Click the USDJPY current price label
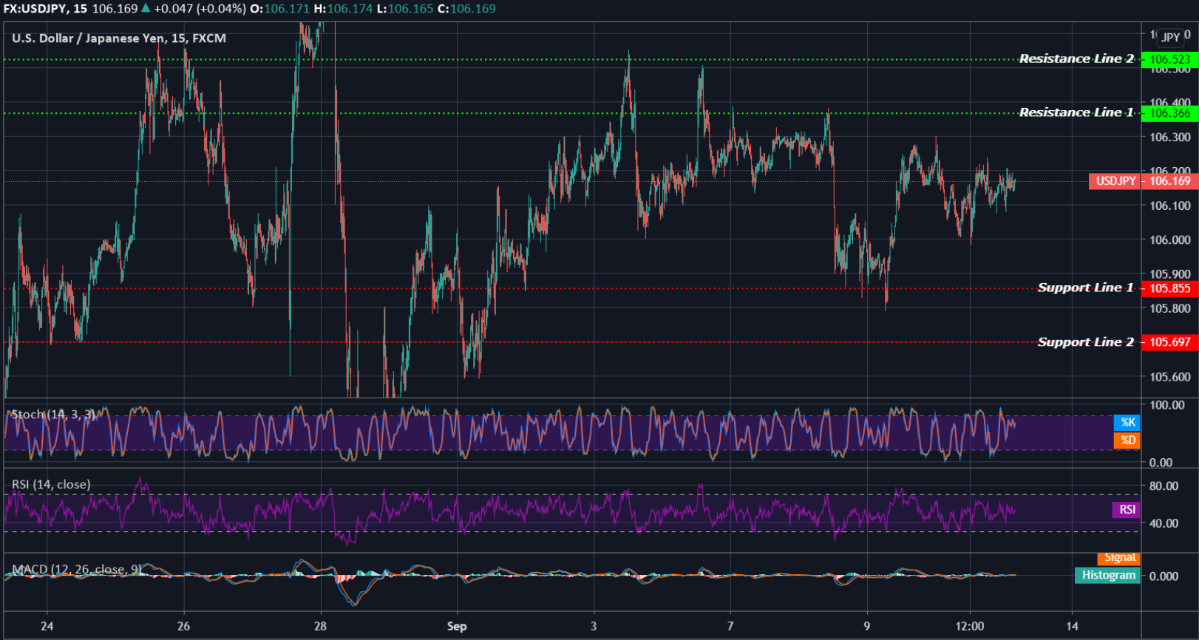The width and height of the screenshot is (1199, 640). [x=1115, y=181]
